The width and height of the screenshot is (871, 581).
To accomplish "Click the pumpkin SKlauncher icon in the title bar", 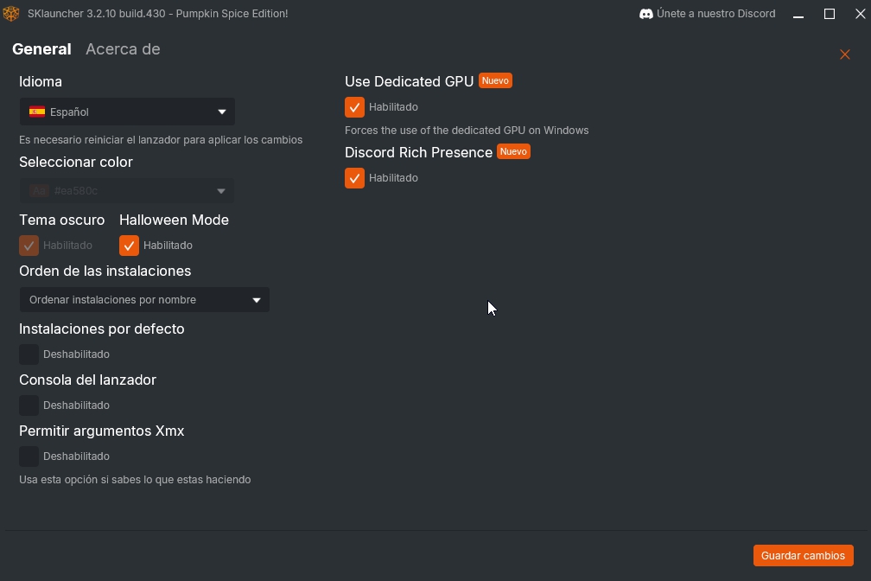I will (x=10, y=13).
